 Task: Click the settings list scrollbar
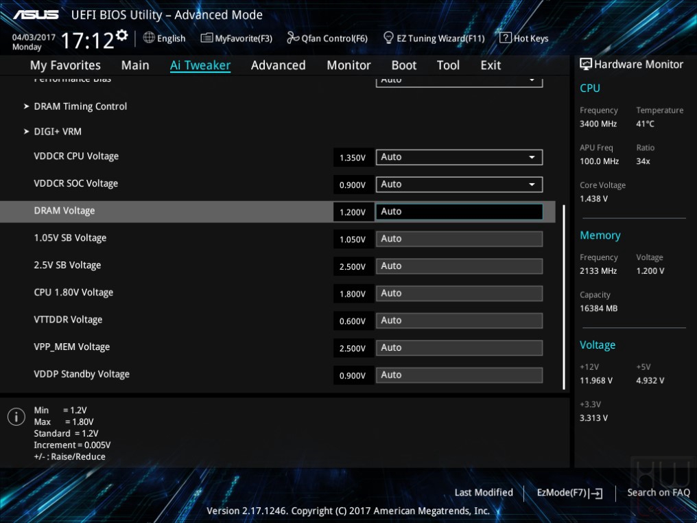click(564, 297)
